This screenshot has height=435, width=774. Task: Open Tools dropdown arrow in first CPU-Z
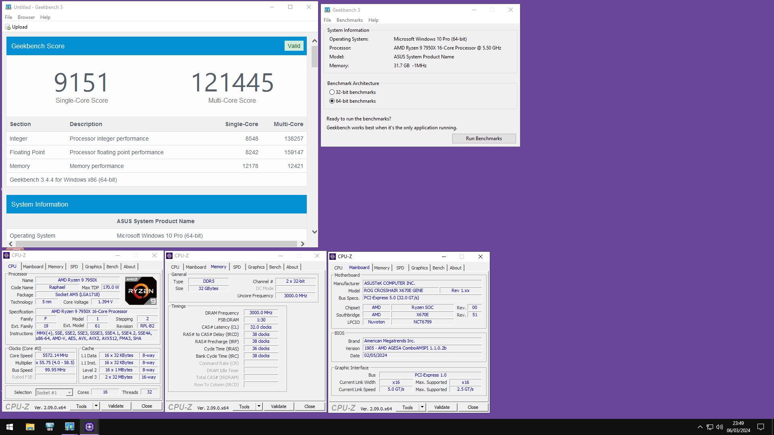(96, 406)
